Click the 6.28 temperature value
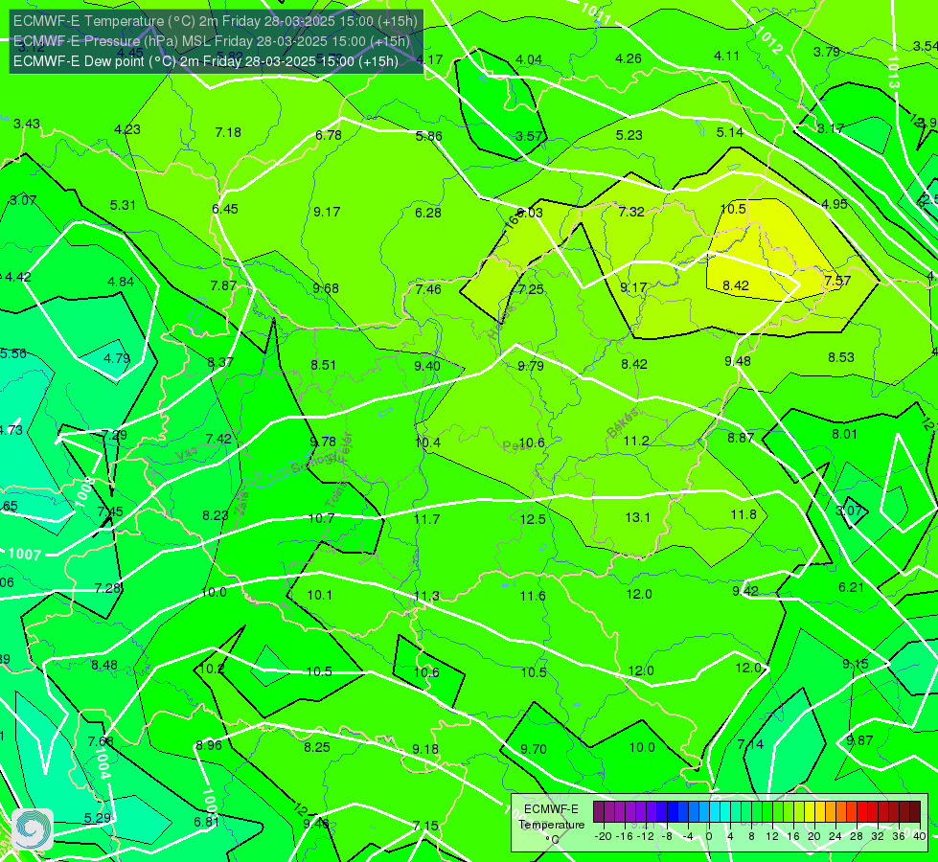This screenshot has width=938, height=862. pos(428,213)
